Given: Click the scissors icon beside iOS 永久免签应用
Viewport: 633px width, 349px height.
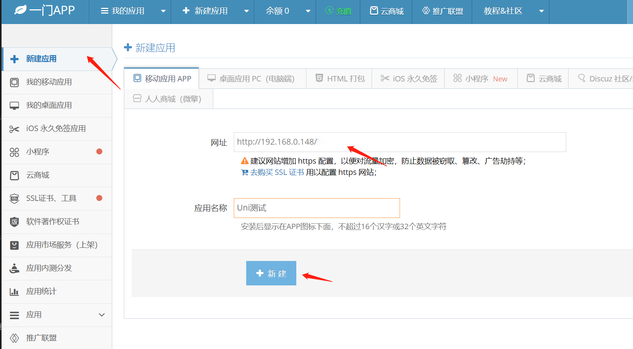Looking at the screenshot, I should 14,129.
